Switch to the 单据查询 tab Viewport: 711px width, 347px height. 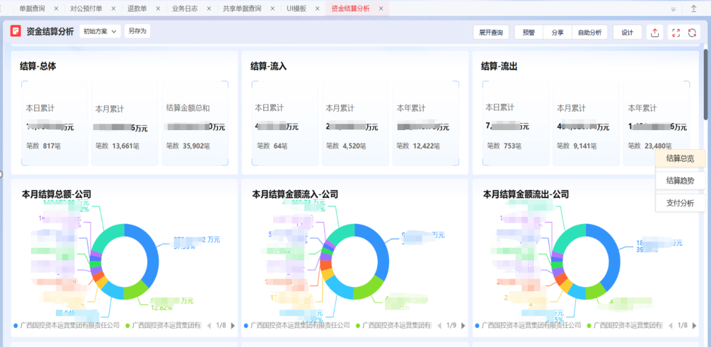[x=33, y=9]
